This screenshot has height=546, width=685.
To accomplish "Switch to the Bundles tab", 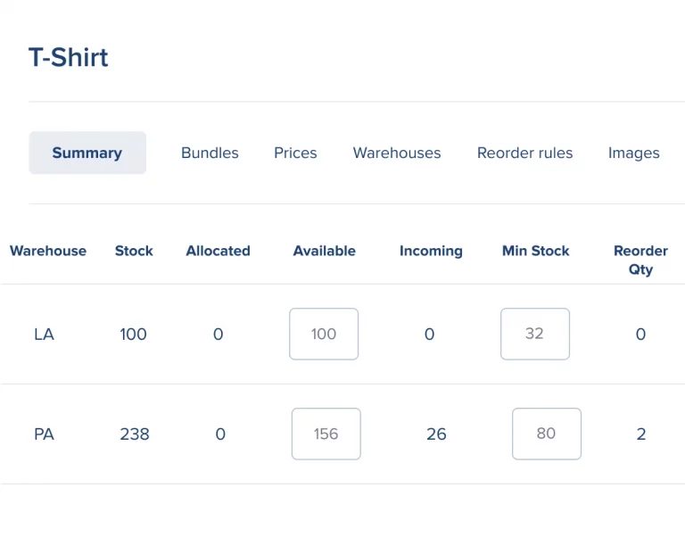I will pyautogui.click(x=210, y=153).
